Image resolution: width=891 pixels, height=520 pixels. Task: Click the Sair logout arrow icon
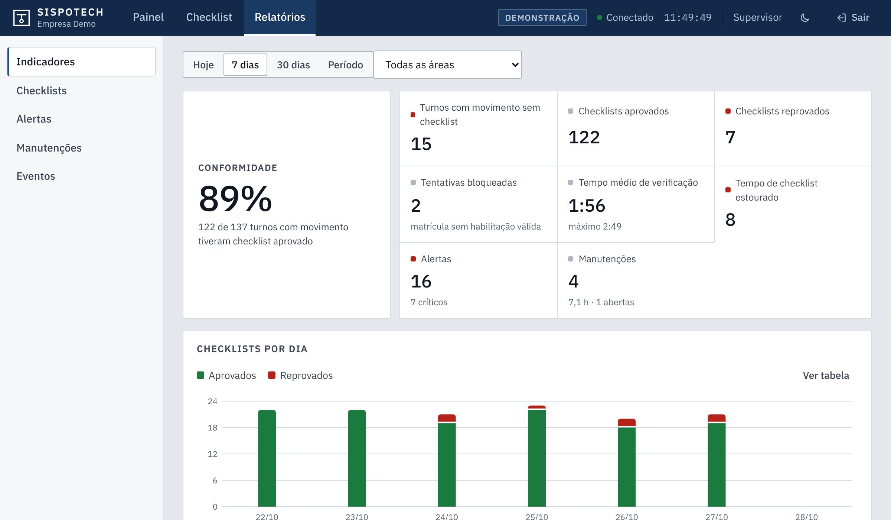click(841, 17)
